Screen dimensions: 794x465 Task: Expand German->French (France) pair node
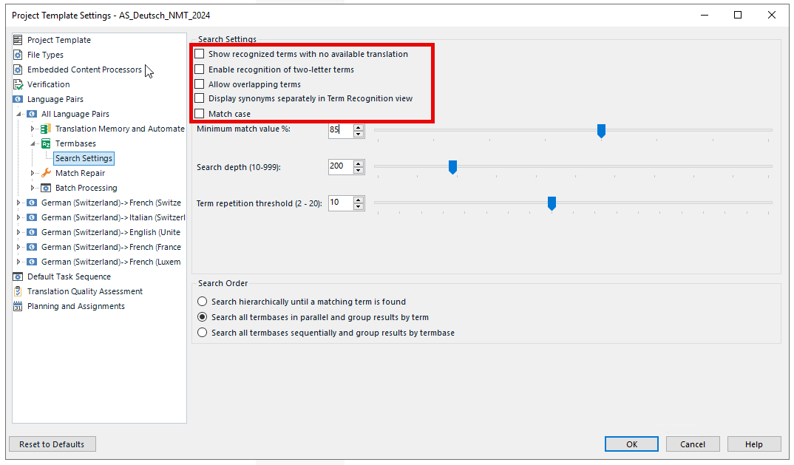18,247
